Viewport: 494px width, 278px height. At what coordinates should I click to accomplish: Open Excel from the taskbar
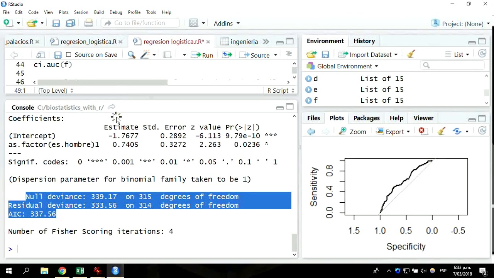tap(80, 271)
